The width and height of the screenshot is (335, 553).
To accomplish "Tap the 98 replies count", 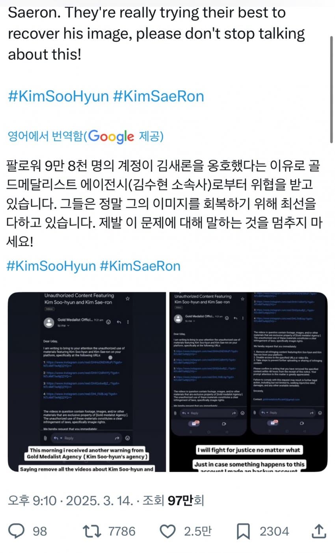I will tap(39, 531).
